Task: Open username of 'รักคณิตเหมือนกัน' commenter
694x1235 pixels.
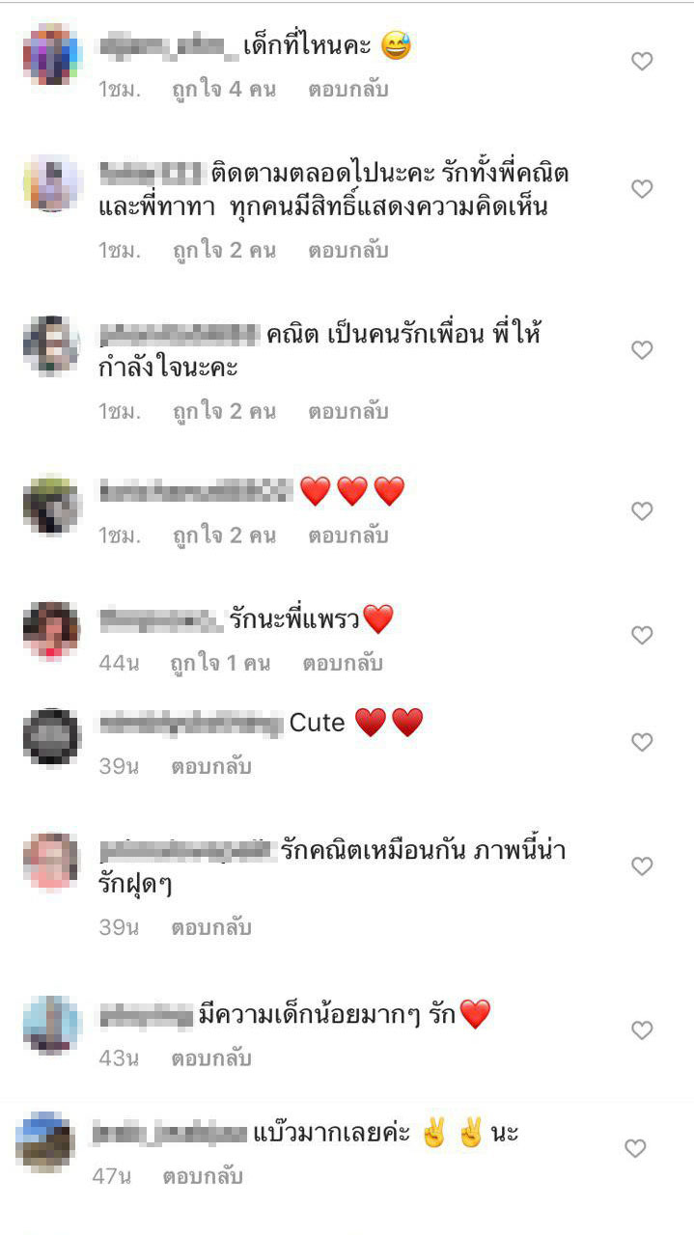Action: (x=188, y=851)
